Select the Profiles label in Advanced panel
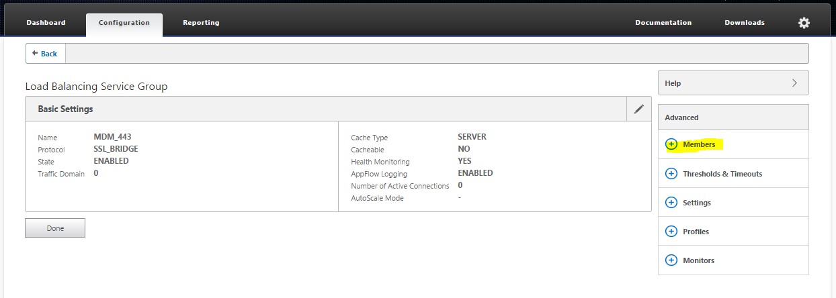 coord(696,232)
